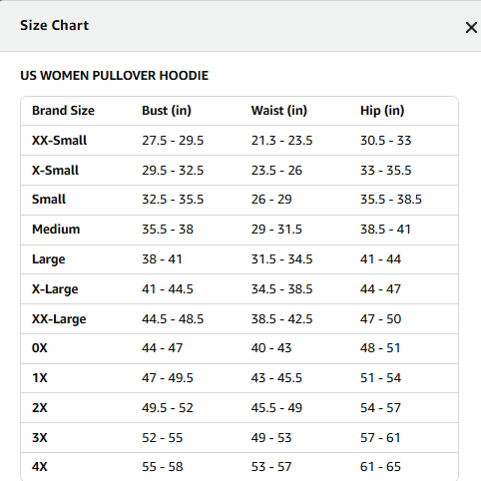Click the Small size row label
Viewport: 481px width, 481px height.
(x=49, y=200)
